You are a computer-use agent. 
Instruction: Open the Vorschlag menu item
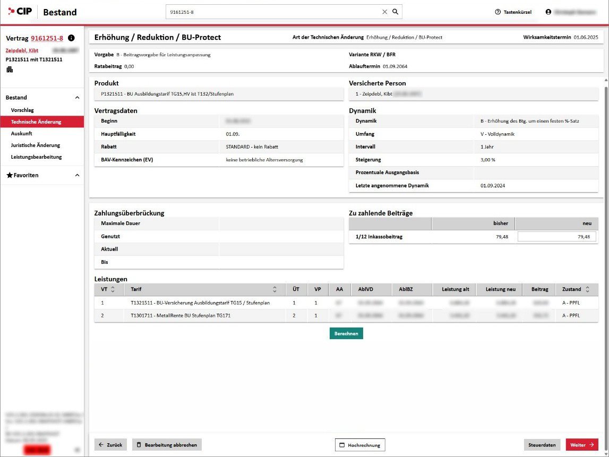[22, 110]
